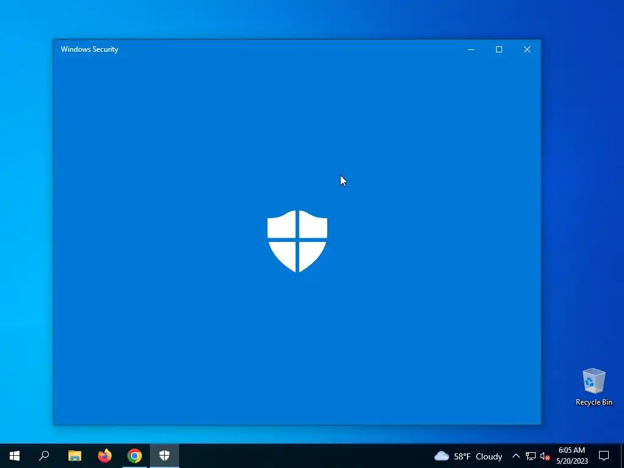Switch to Google Chrome on the taskbar
Screen dimensions: 624x468
pyautogui.click(x=135, y=456)
